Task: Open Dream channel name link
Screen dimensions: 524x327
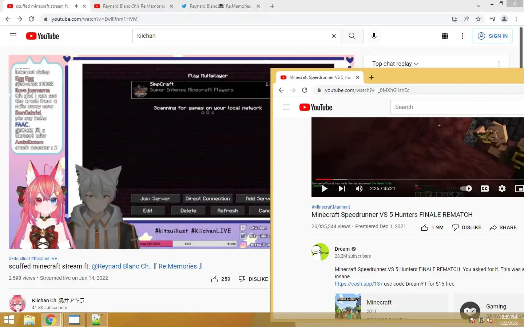Action: 342,249
